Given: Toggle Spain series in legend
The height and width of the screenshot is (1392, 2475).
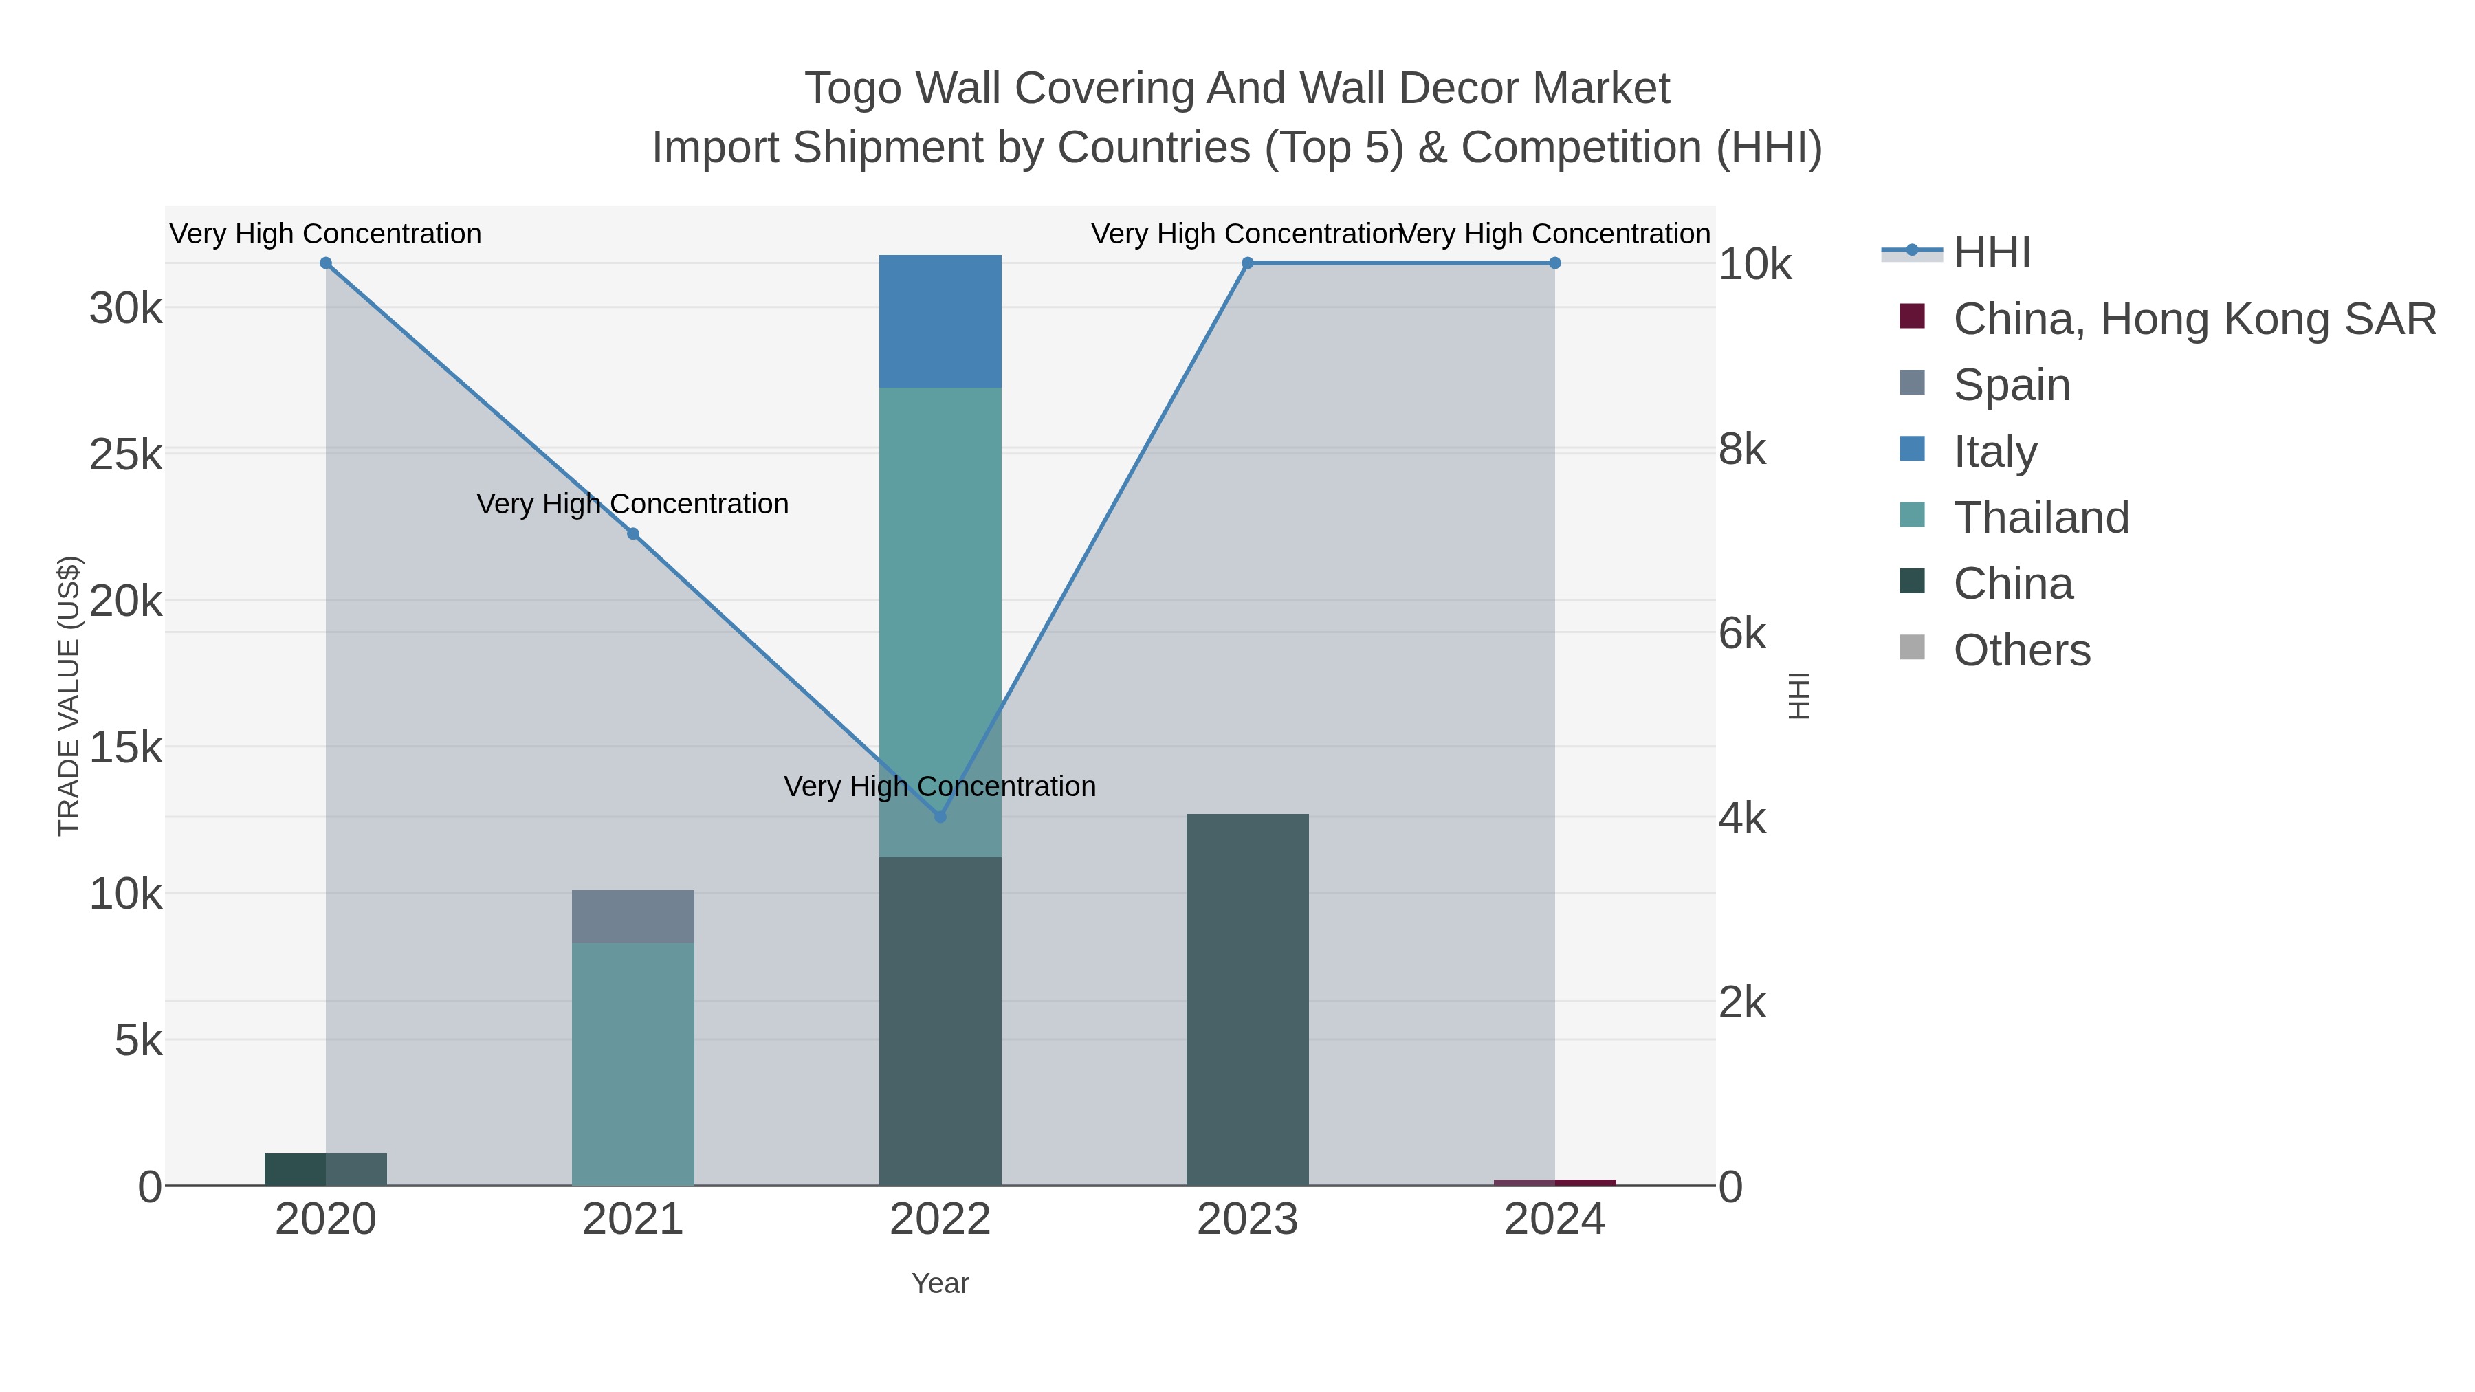Looking at the screenshot, I should pyautogui.click(x=1985, y=384).
